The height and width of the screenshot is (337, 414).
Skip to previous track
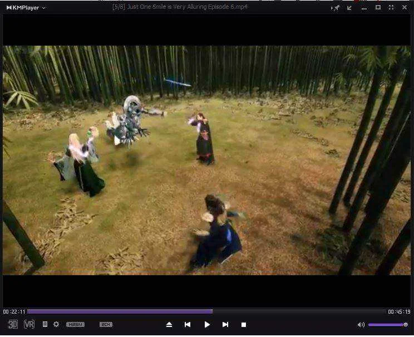188,325
